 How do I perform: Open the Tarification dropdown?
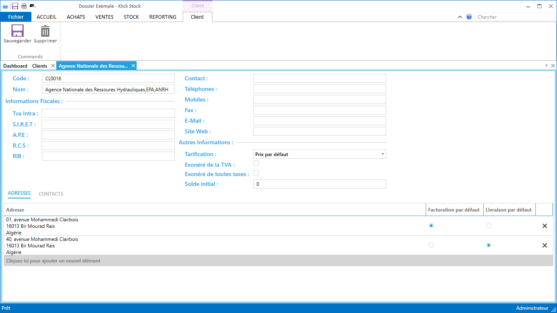pyautogui.click(x=319, y=154)
